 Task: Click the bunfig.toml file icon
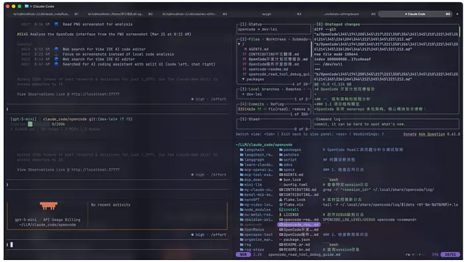[x=281, y=185]
